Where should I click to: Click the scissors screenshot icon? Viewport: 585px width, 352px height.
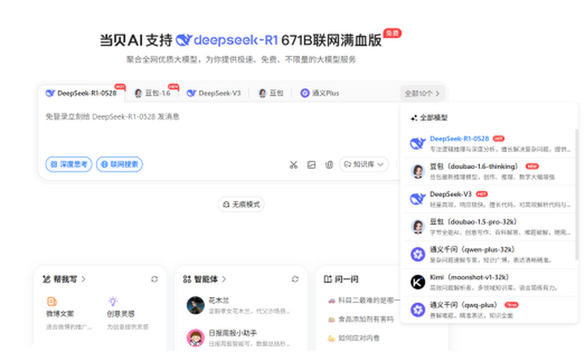[293, 165]
